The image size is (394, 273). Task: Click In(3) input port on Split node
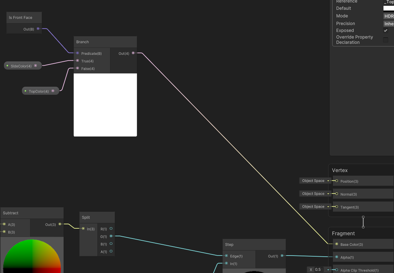83,229
